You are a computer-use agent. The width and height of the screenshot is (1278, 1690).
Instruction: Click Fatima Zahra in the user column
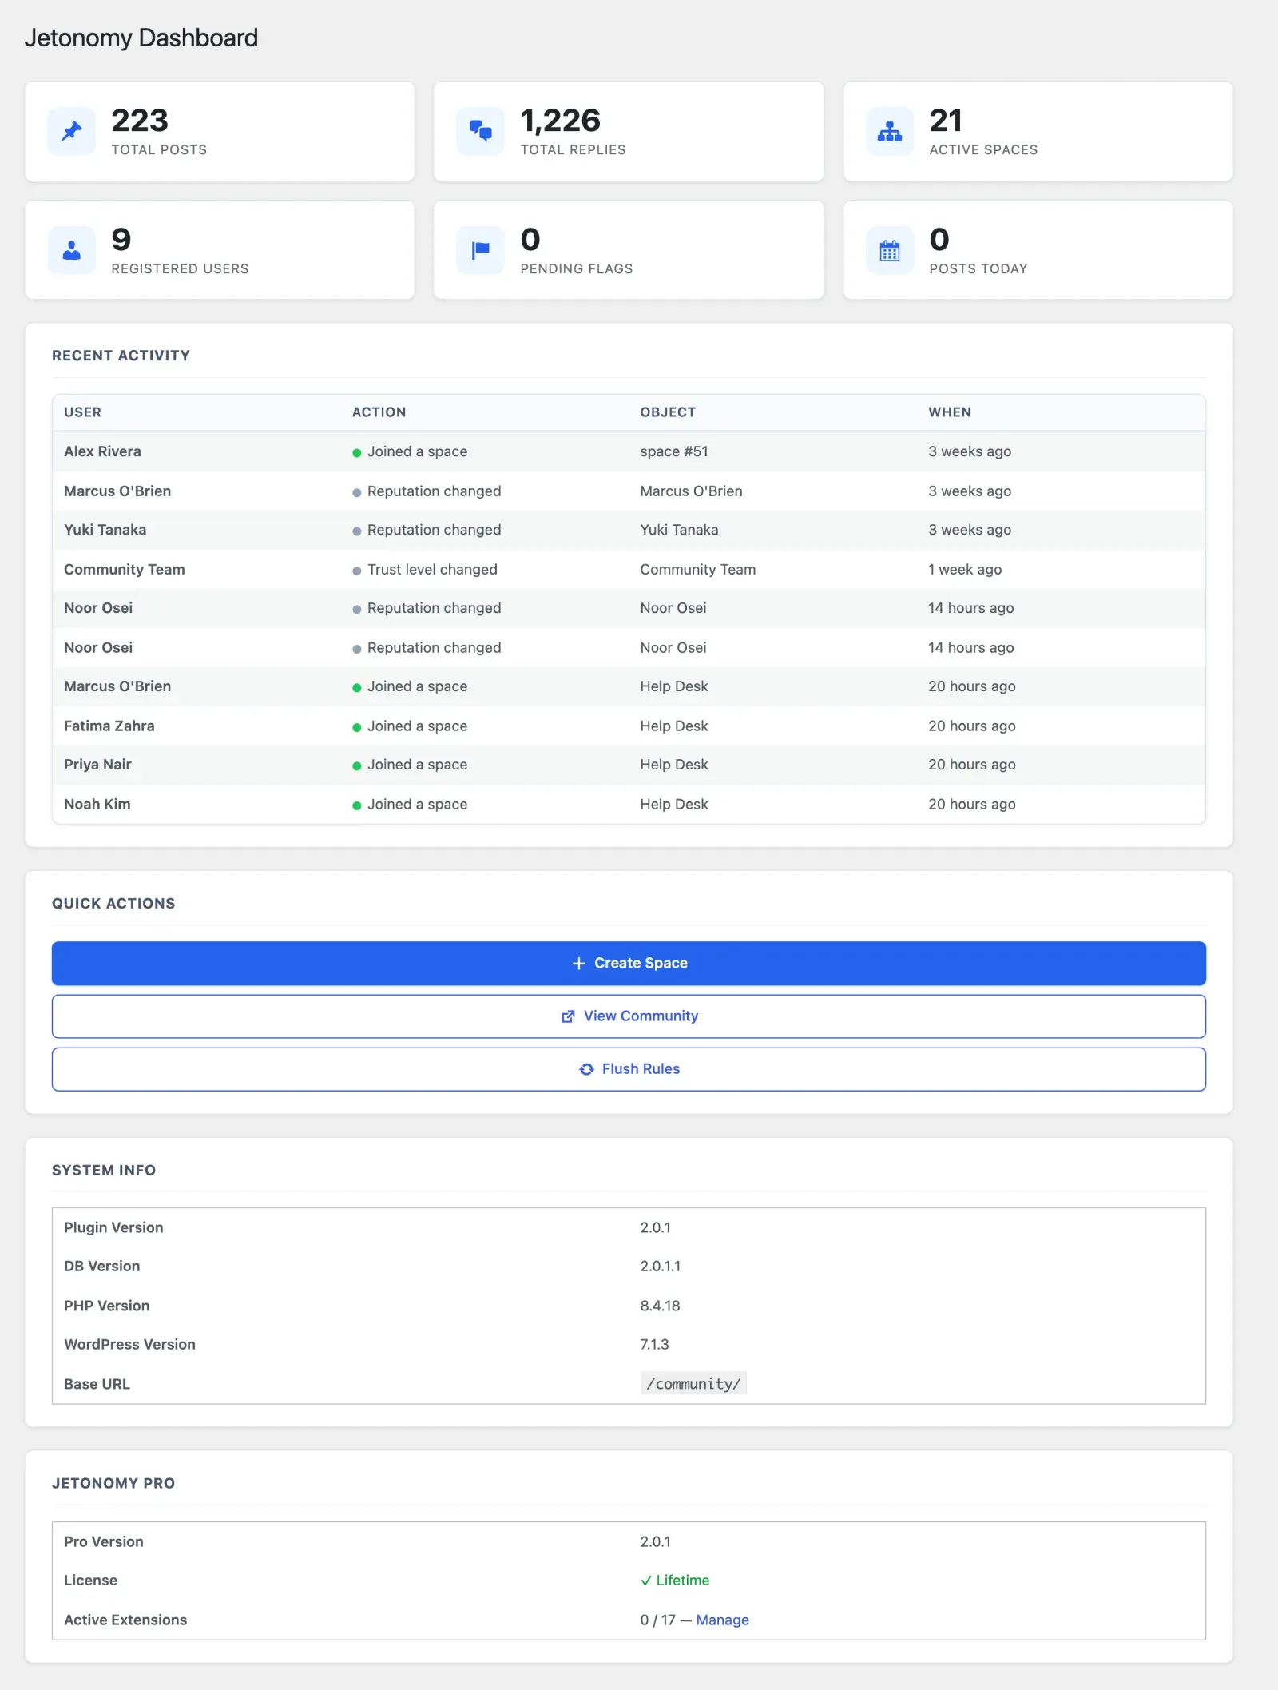(x=109, y=726)
